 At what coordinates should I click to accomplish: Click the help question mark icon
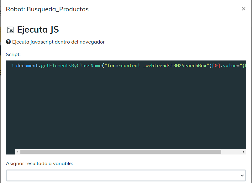pyautogui.click(x=8, y=42)
